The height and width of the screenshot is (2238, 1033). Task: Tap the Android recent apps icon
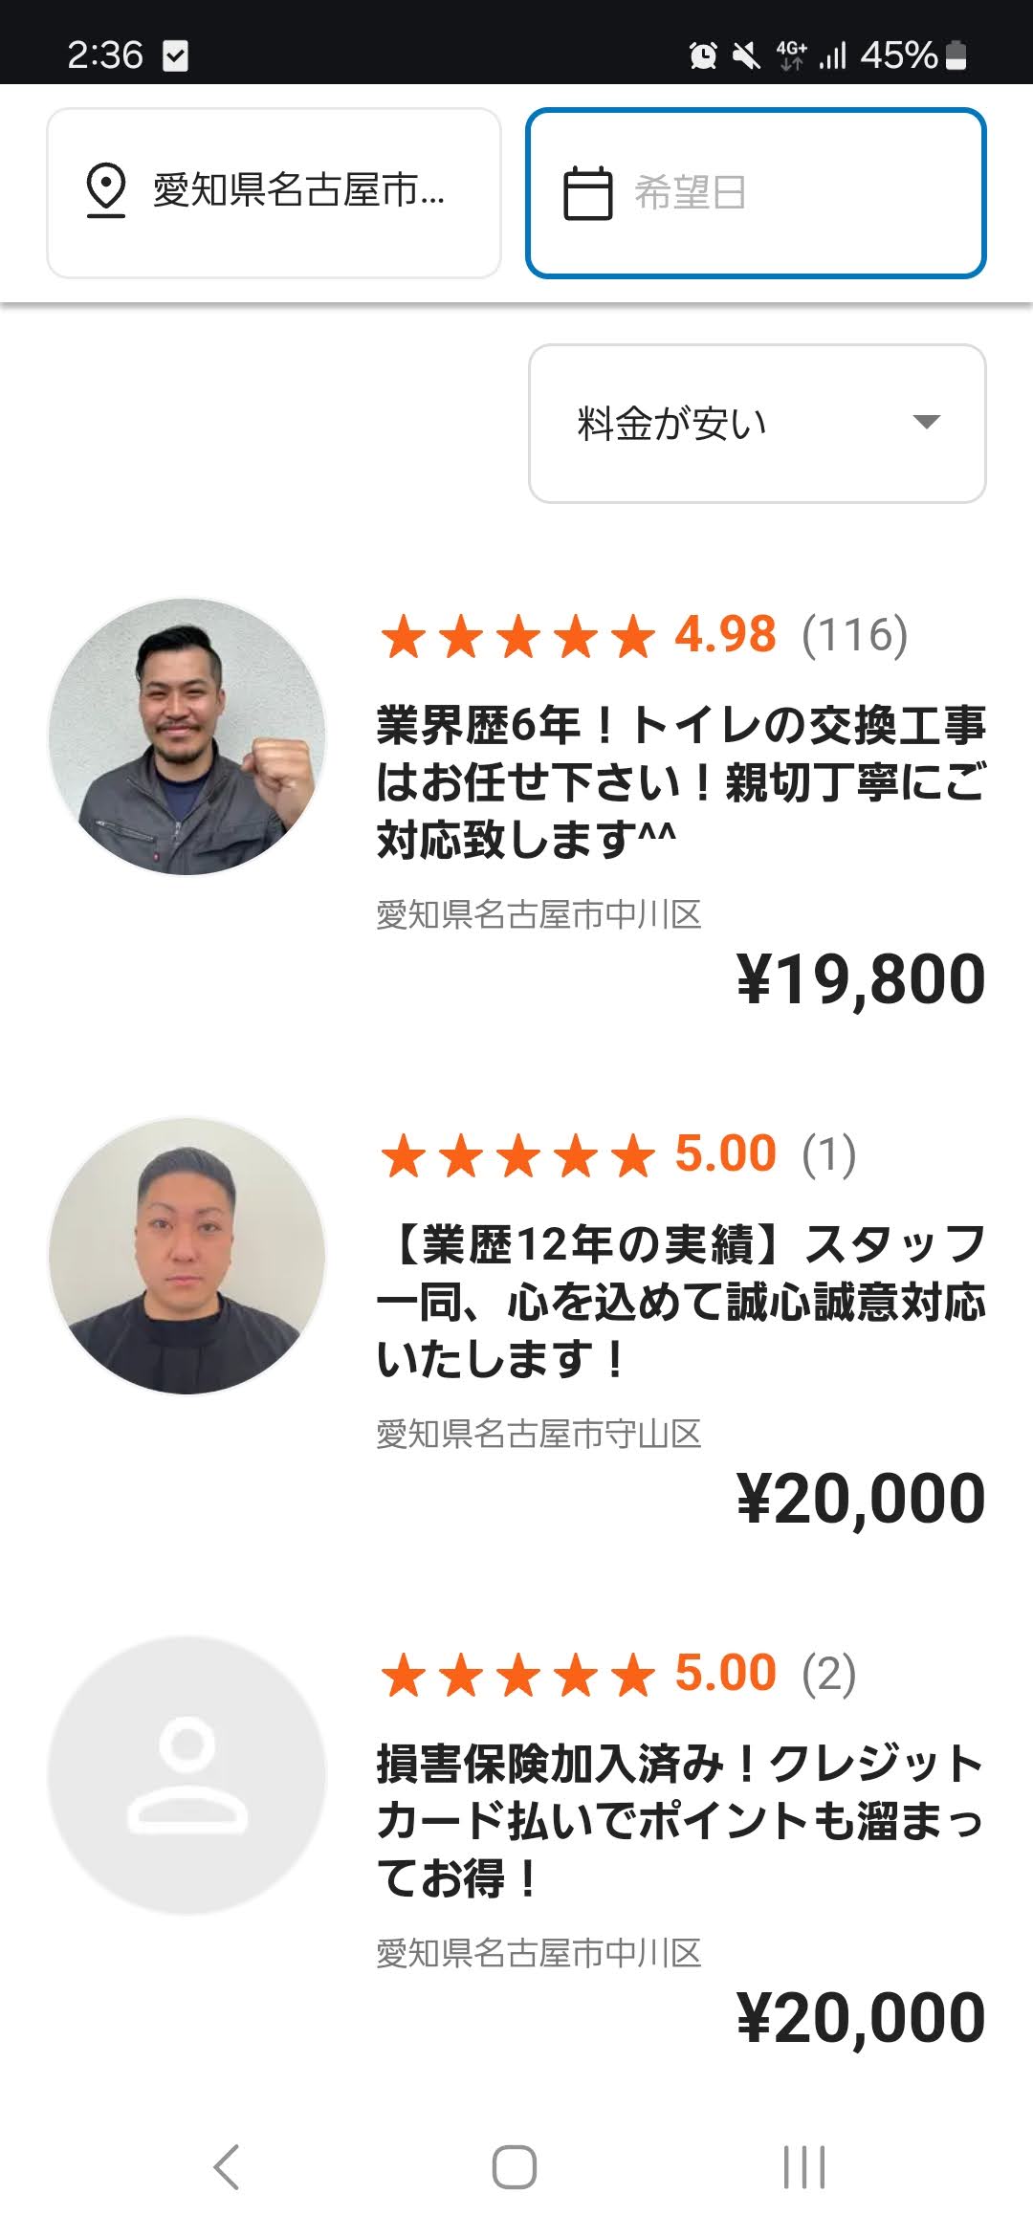pos(804,2167)
